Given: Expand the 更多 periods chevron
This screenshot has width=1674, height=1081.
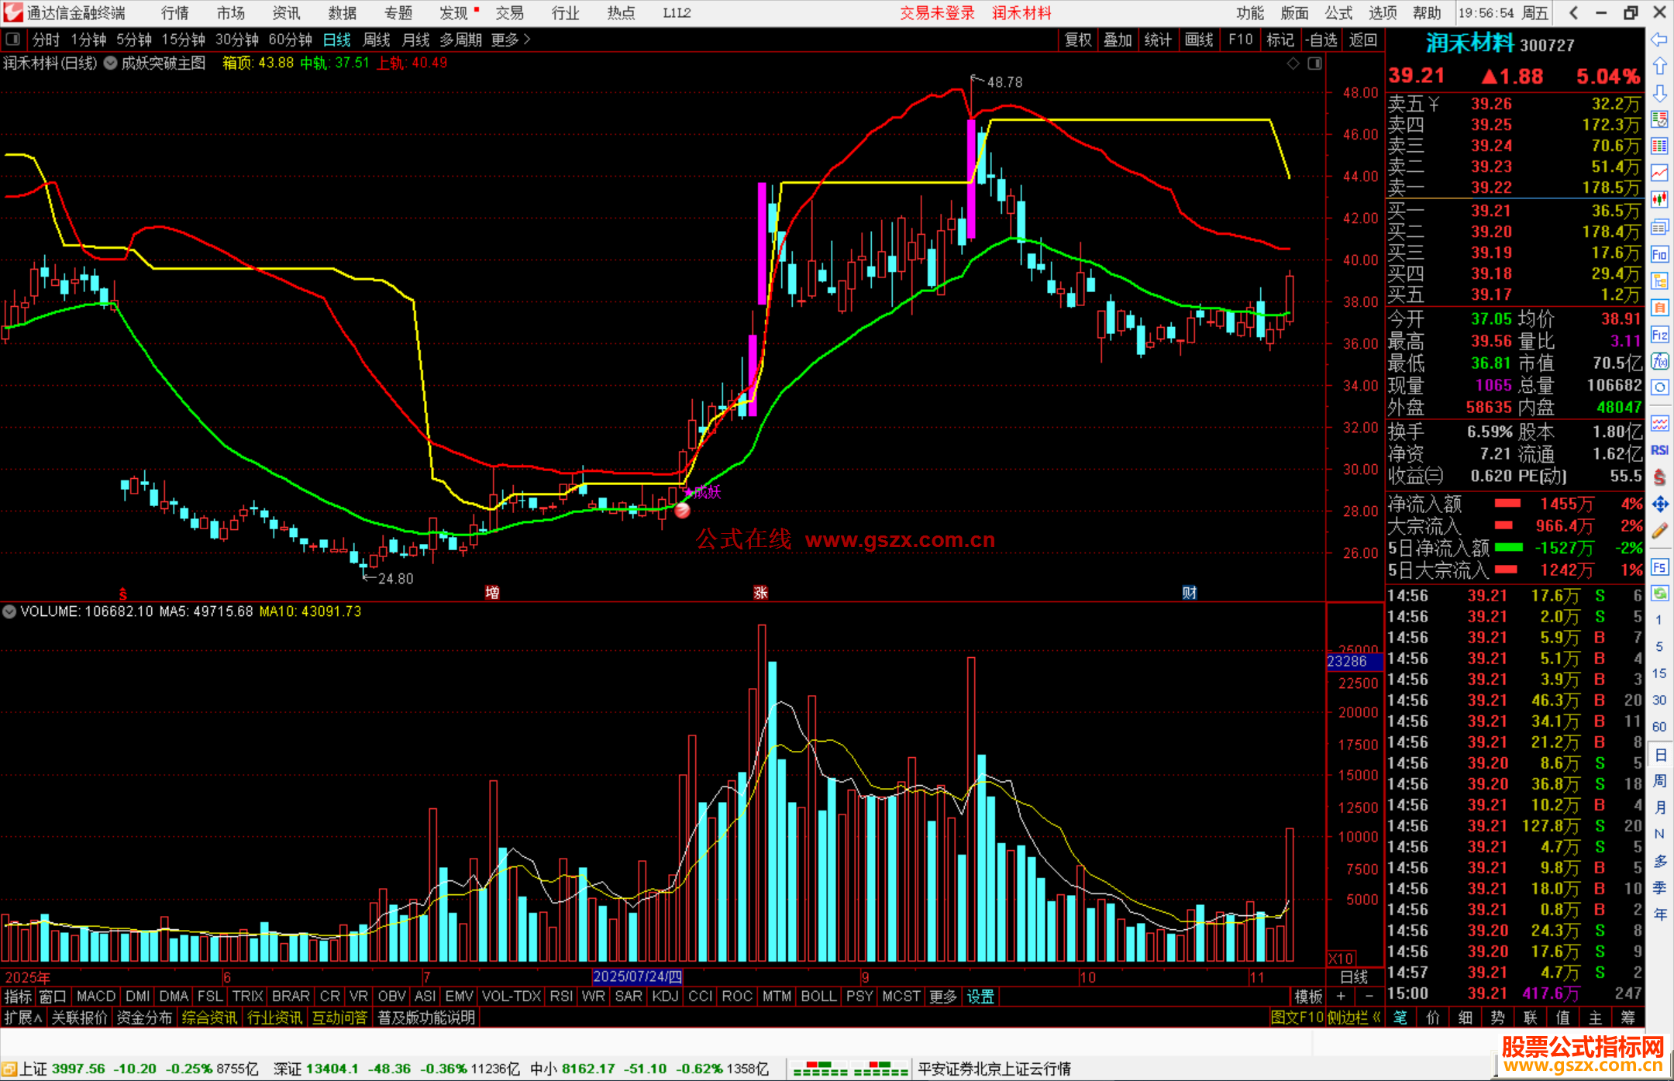Looking at the screenshot, I should point(528,40).
